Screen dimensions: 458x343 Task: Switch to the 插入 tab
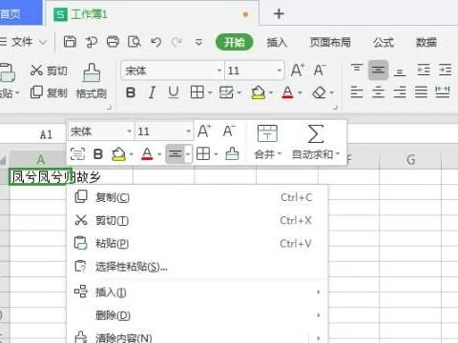pos(277,42)
